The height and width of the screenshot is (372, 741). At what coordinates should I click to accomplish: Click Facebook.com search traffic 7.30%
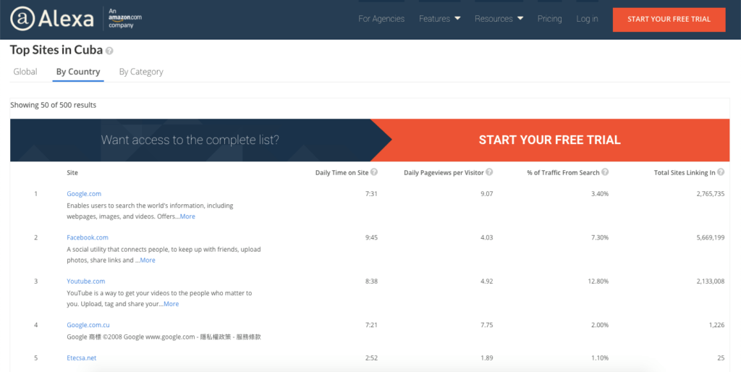click(600, 237)
